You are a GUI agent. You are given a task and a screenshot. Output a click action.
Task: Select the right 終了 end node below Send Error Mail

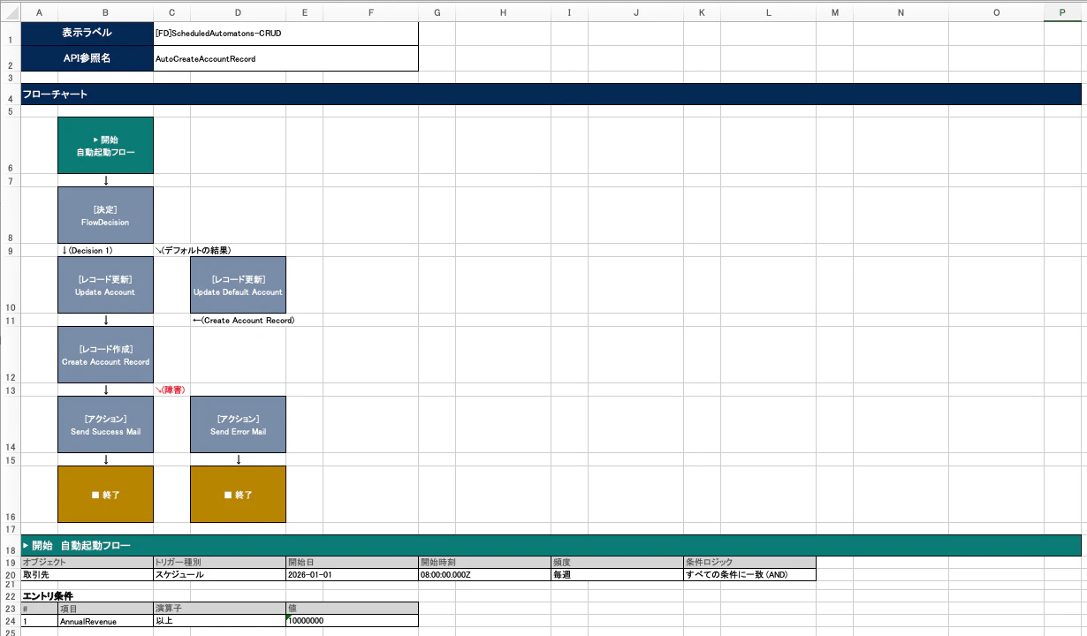tap(238, 494)
